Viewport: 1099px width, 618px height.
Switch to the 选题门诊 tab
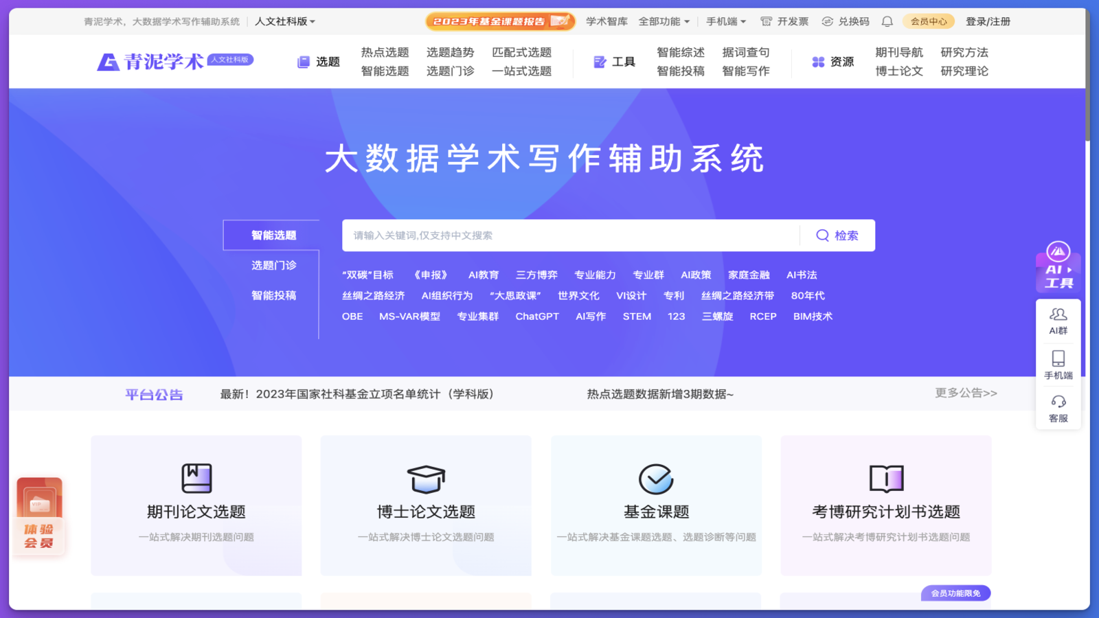click(273, 265)
